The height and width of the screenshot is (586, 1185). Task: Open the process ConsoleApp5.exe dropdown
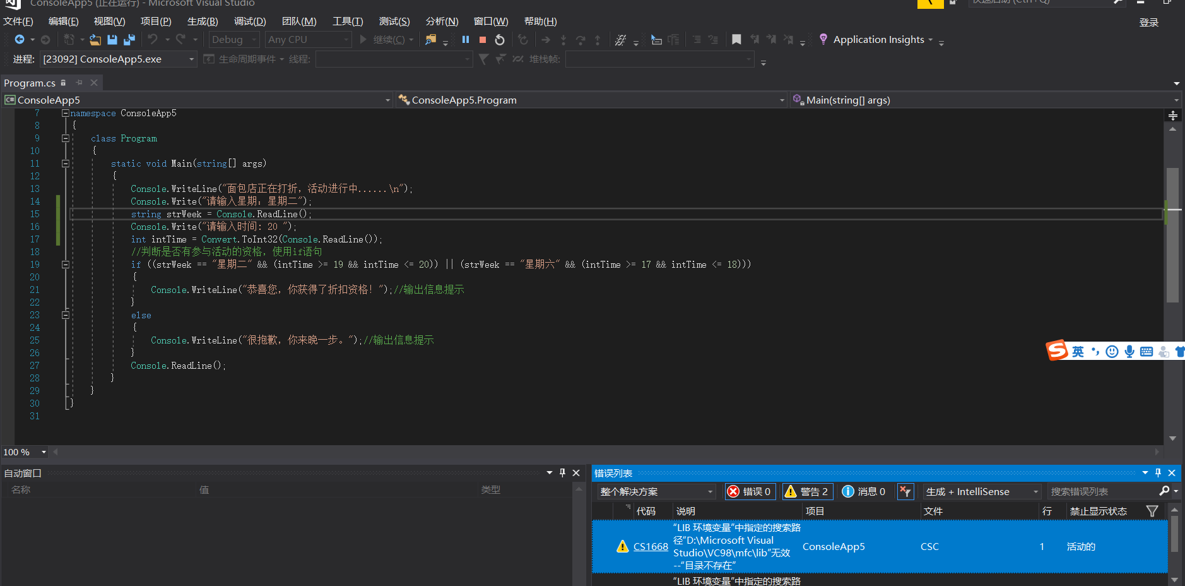119,59
